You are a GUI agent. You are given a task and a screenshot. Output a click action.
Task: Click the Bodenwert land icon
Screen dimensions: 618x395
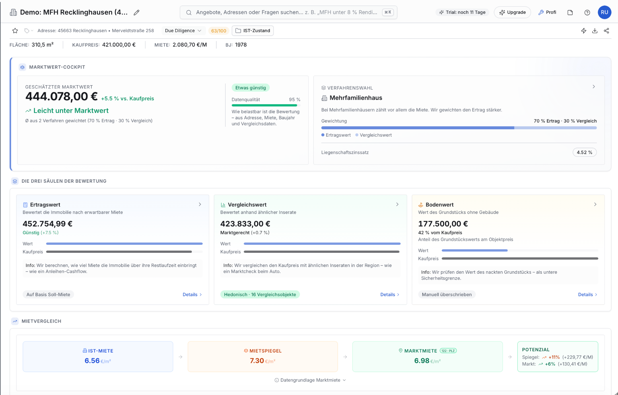pos(421,205)
